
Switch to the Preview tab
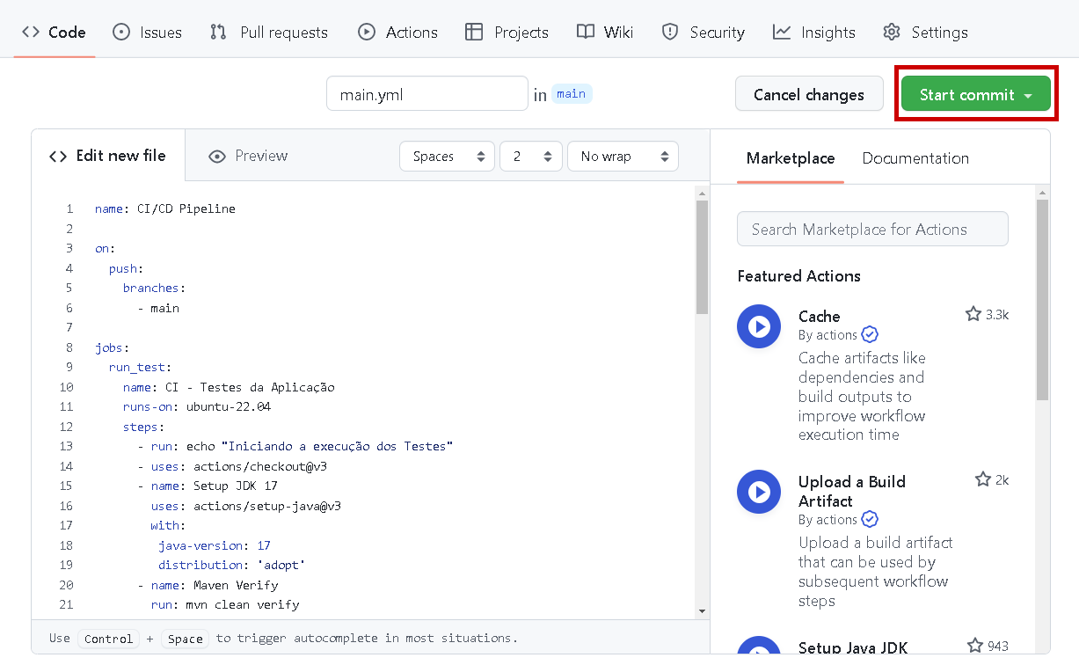[x=248, y=156]
